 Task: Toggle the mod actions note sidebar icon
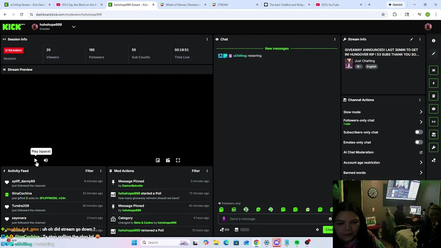pos(434,96)
